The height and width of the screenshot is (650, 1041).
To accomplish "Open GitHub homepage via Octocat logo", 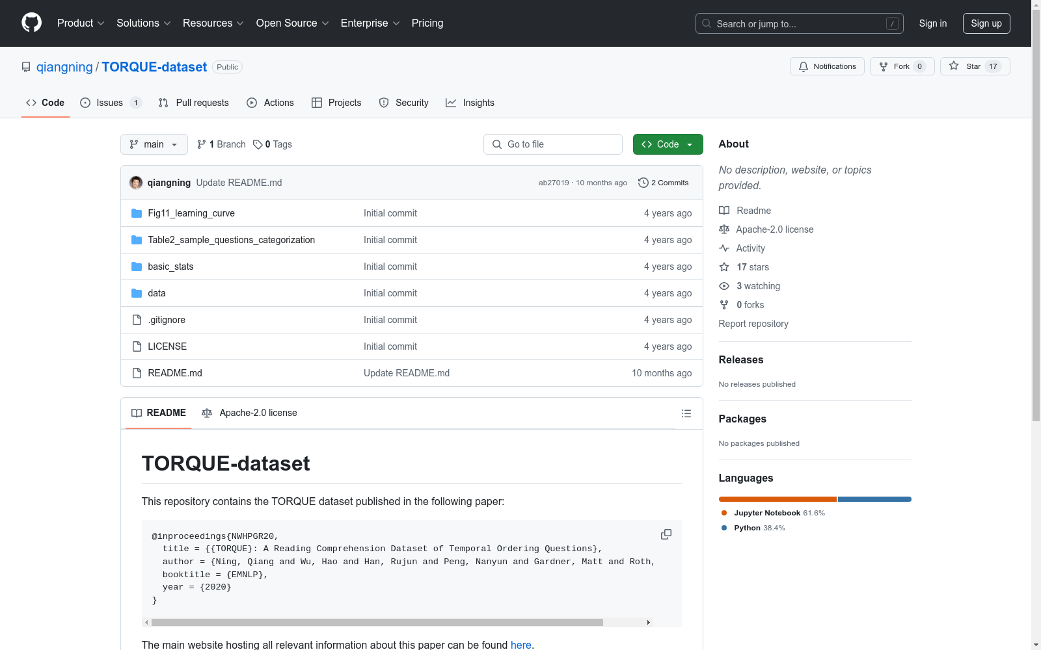I will 31,23.
